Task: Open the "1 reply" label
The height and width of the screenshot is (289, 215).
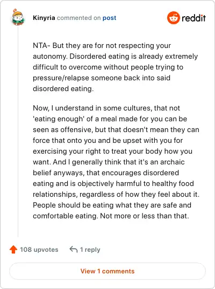Action: (x=90, y=250)
